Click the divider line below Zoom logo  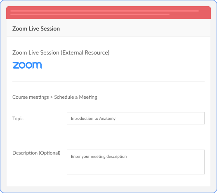click(x=108, y=81)
